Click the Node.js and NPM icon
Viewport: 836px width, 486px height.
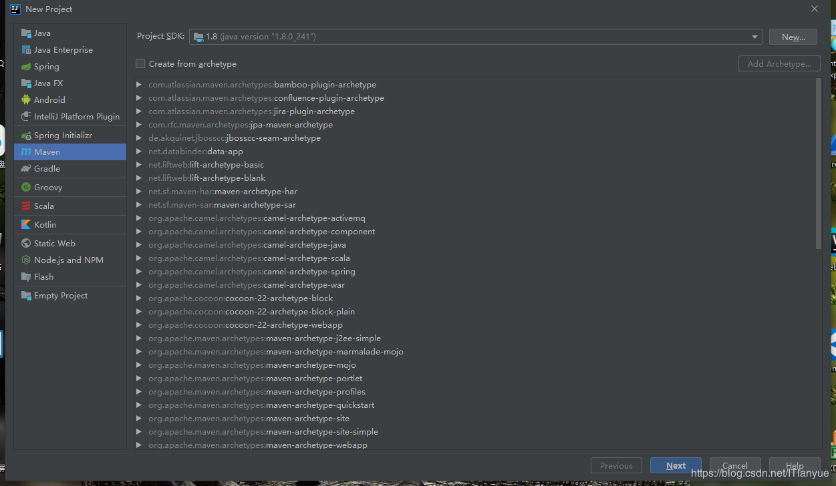point(26,260)
